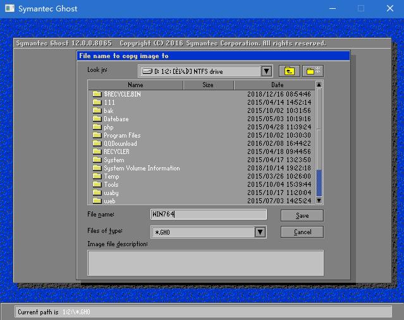Select the System folder icon
The image size is (404, 320).
pos(97,160)
